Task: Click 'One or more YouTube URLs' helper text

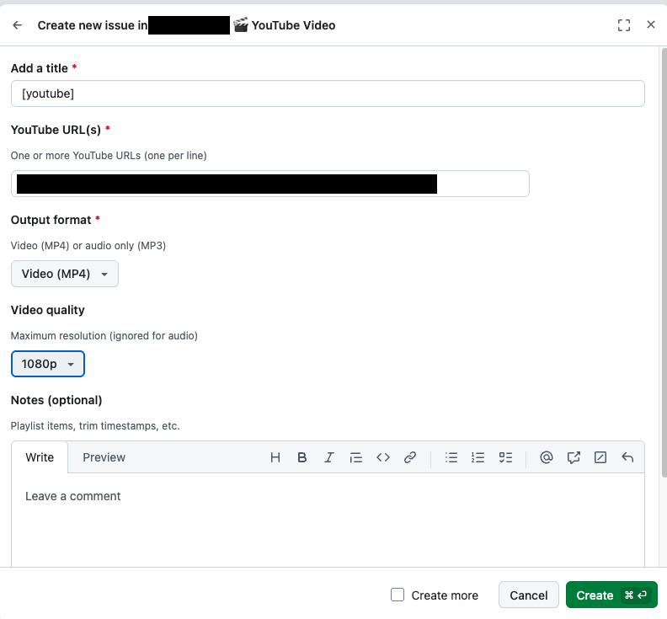Action: [x=109, y=155]
